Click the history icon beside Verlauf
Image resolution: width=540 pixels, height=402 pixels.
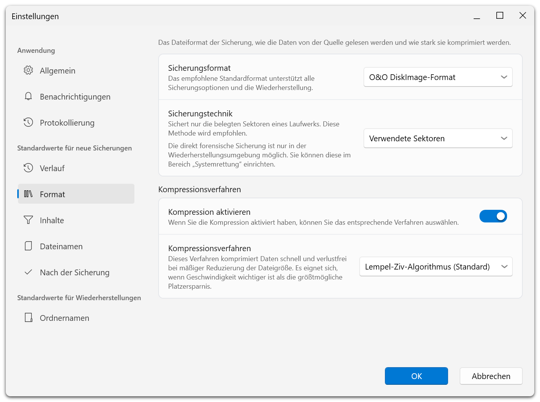point(28,168)
